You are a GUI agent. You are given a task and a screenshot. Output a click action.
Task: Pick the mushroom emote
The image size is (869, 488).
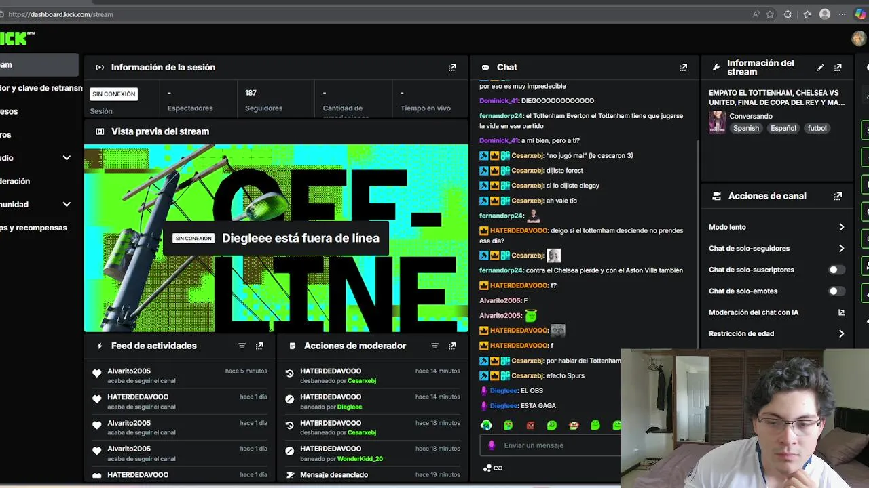574,425
